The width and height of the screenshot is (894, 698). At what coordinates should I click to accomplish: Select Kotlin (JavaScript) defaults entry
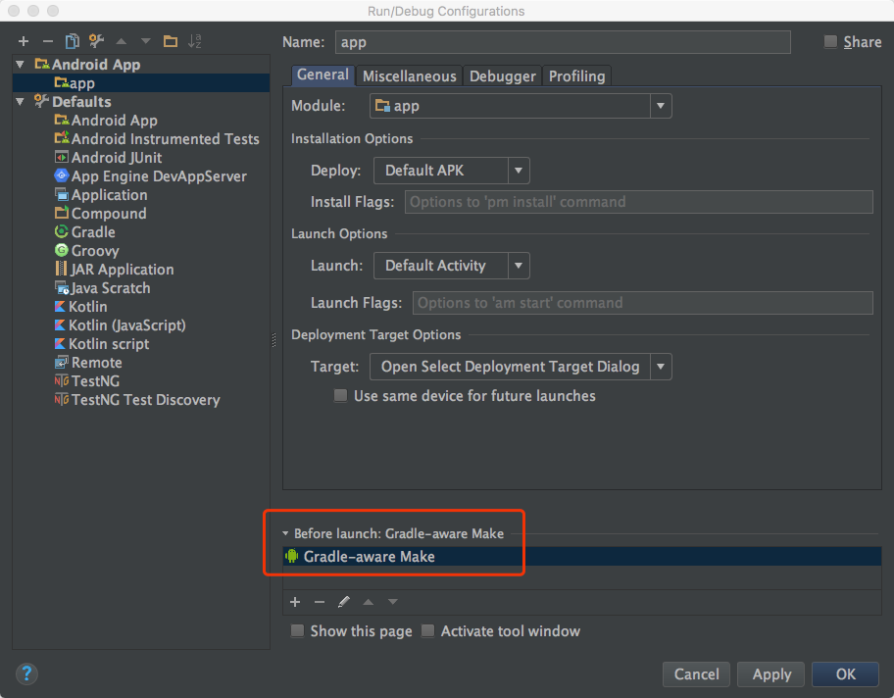point(120,325)
